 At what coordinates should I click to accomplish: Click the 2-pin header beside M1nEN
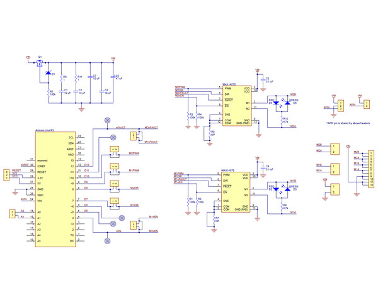coord(133,225)
